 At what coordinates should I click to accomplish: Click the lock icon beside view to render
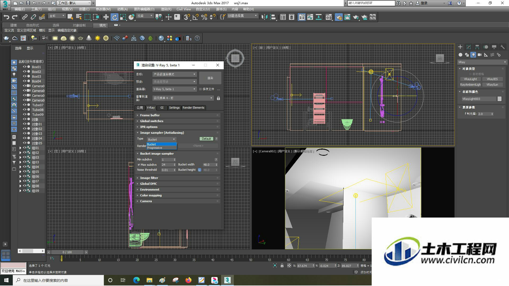point(218,98)
